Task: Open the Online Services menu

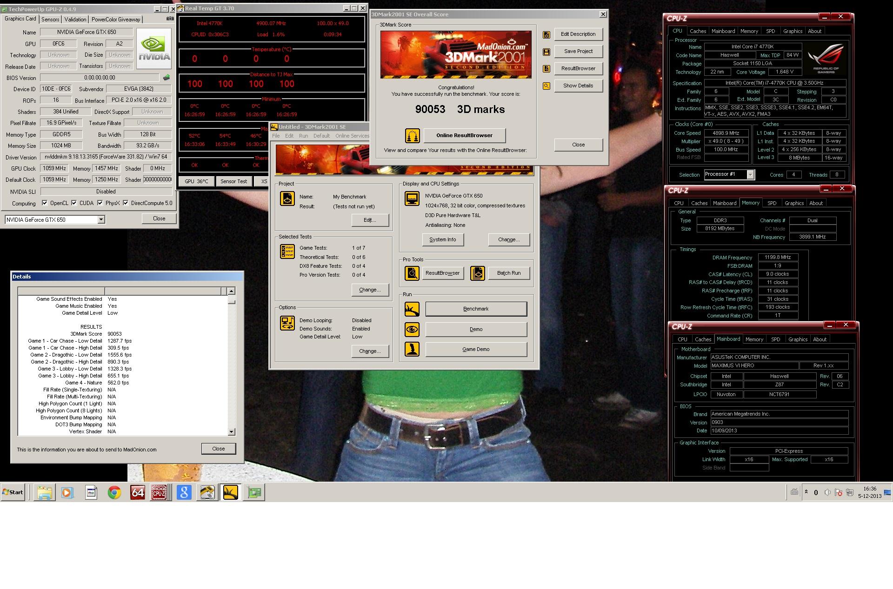Action: [x=352, y=136]
